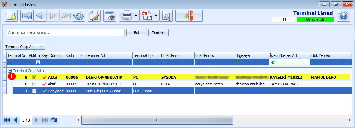Image resolution: width=355 pixels, height=128 pixels.
Task: Go to last record in toolbar
Action: 66,16
